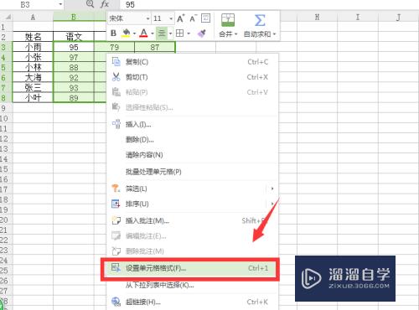
Task: Select the cell containing 小张
Action: point(33,57)
